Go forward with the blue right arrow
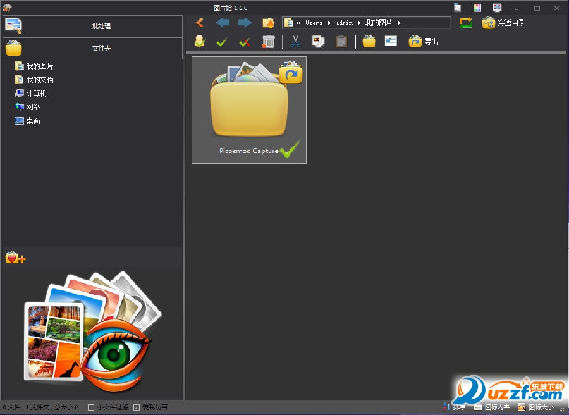The image size is (569, 415). pyautogui.click(x=245, y=23)
